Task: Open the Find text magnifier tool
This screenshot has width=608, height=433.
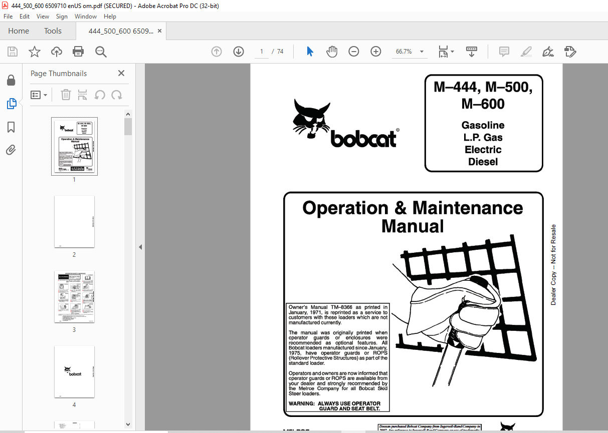Action: 101,52
